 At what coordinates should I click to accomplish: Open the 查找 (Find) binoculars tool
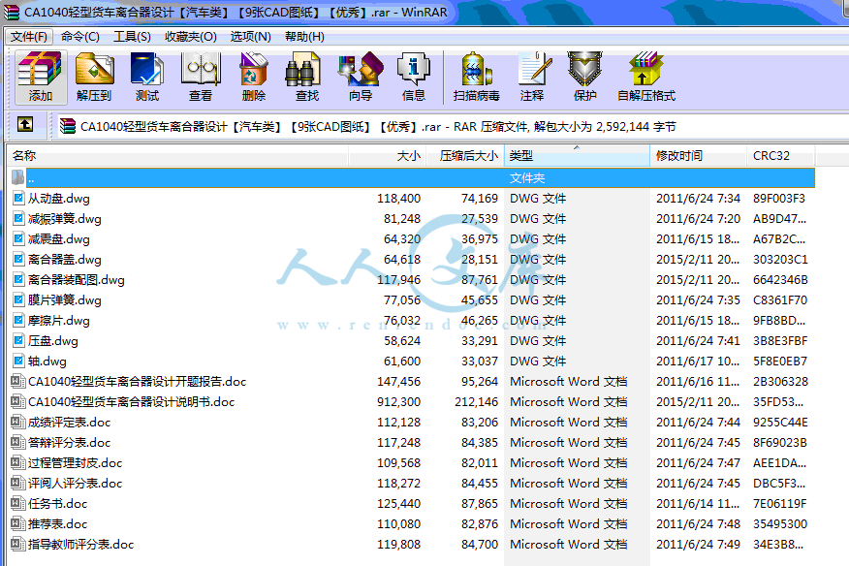click(306, 77)
